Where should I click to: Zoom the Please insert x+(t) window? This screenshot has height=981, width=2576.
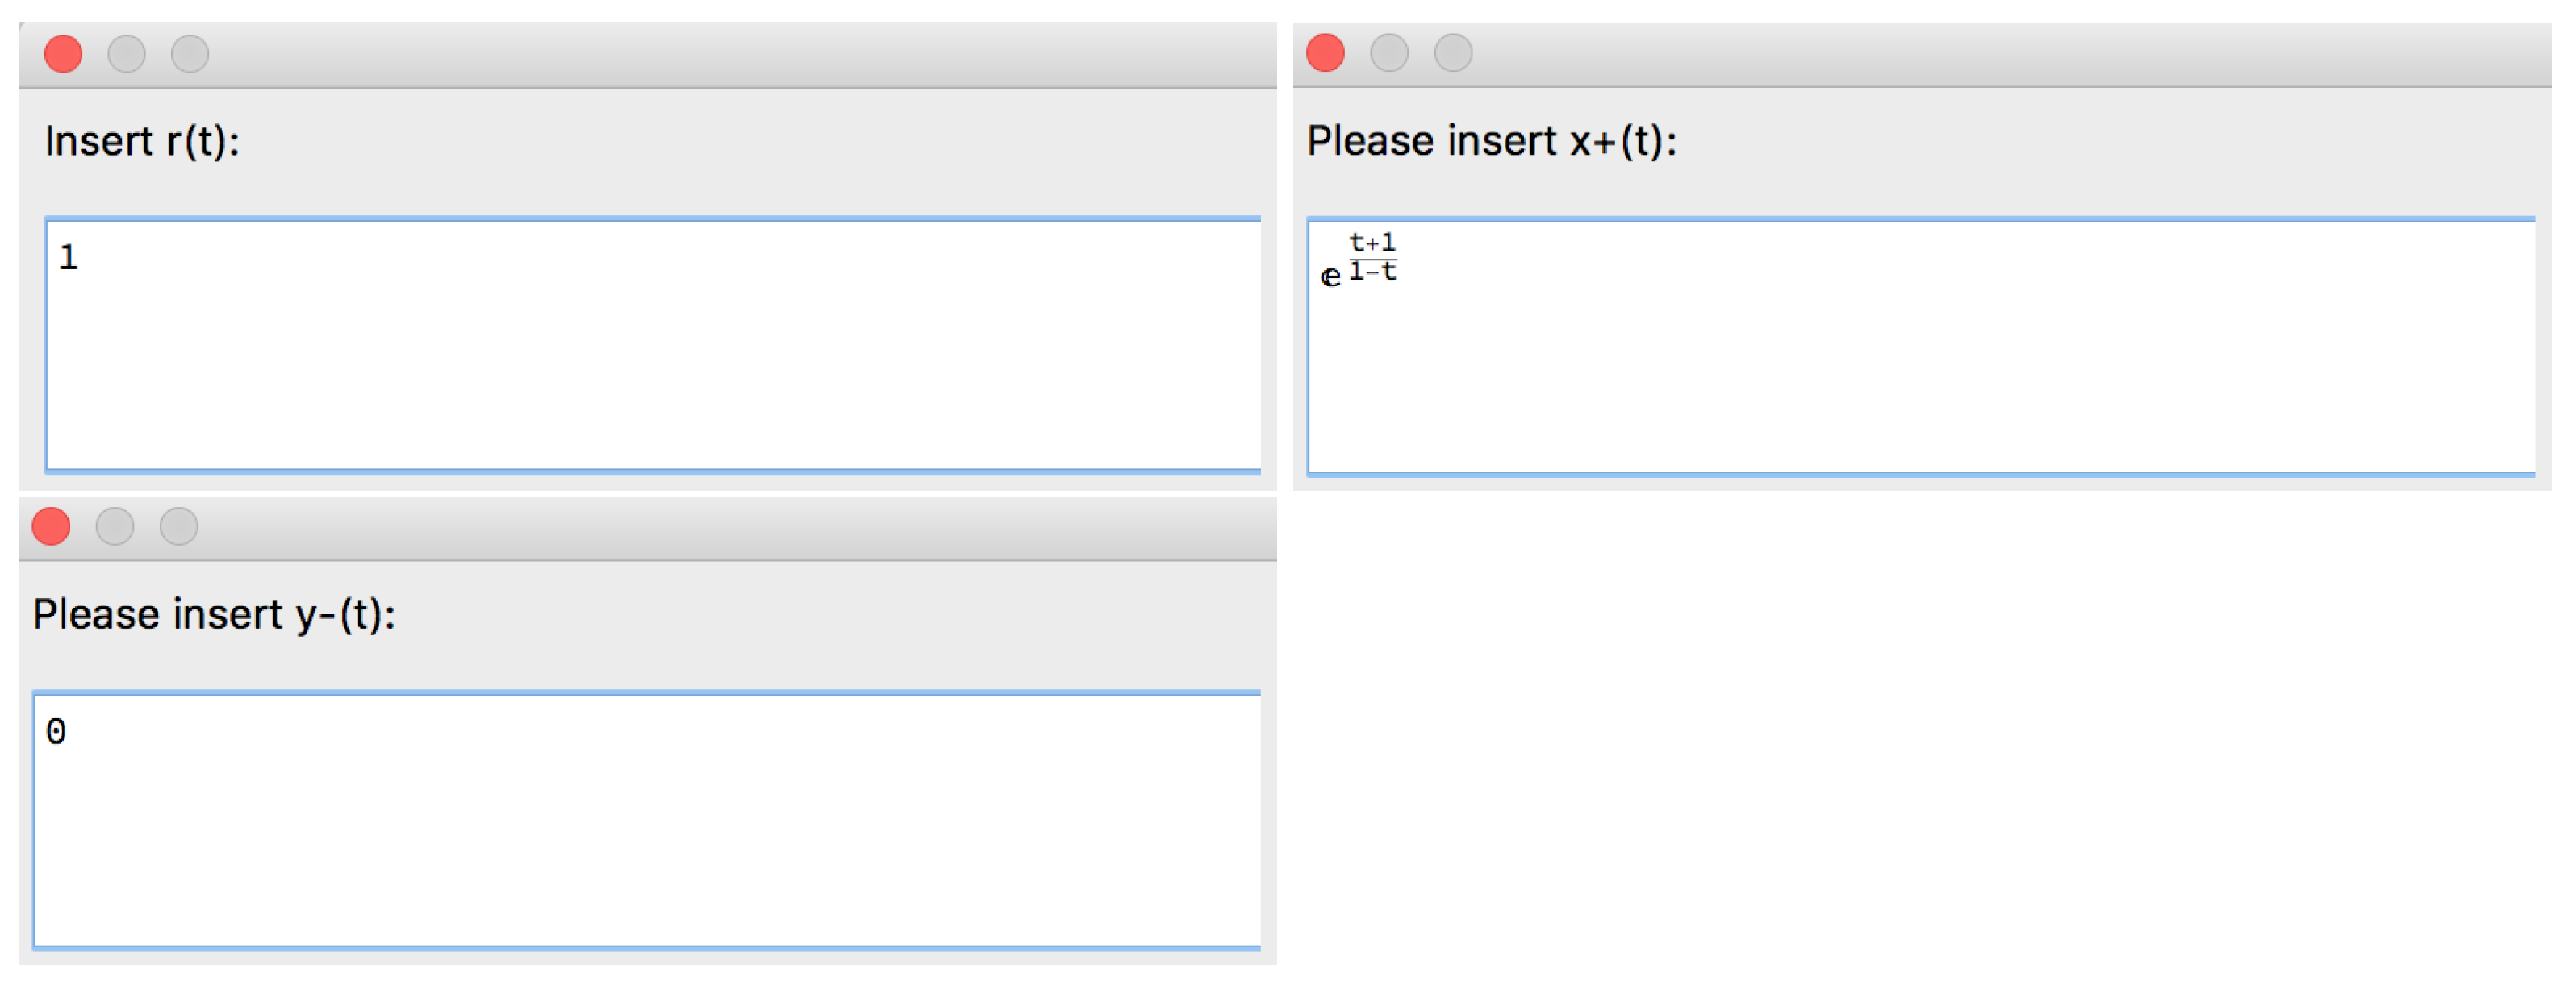[x=1453, y=53]
